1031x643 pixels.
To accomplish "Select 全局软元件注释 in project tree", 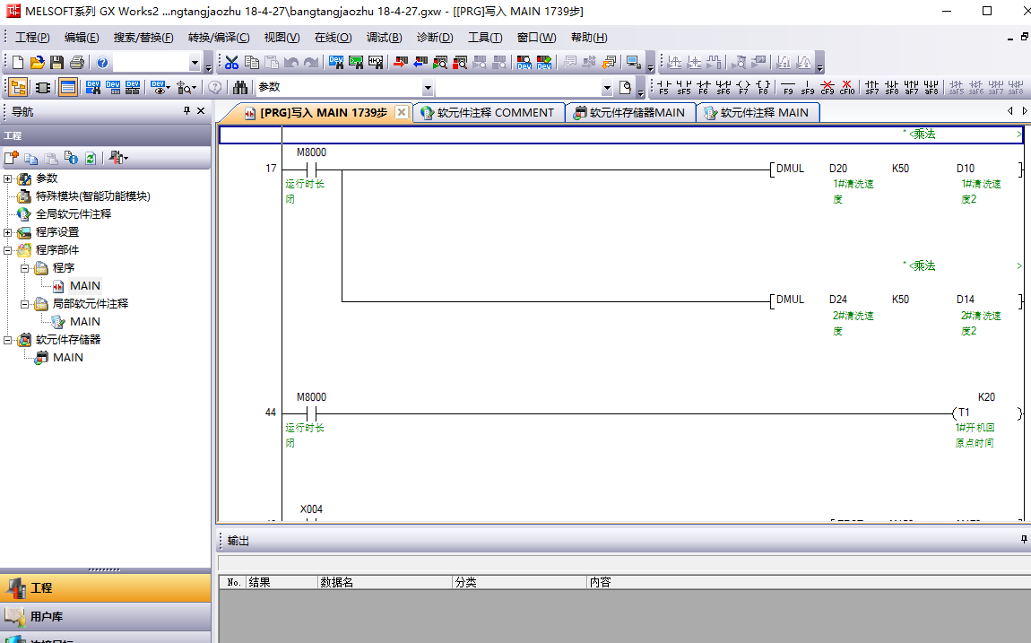I will tap(74, 214).
